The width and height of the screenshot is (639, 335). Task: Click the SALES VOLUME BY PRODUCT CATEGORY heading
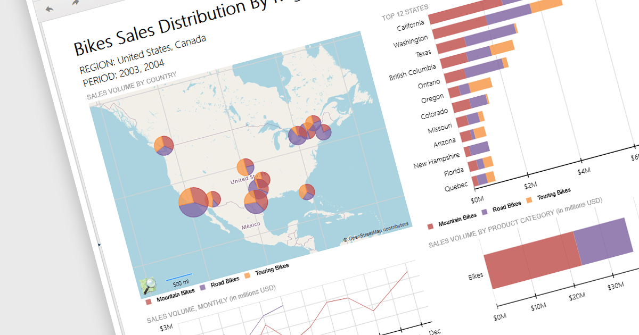pos(515,222)
